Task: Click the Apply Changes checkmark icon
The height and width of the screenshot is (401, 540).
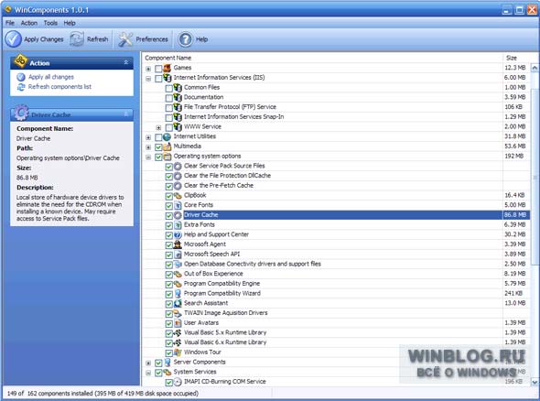Action: 13,39
